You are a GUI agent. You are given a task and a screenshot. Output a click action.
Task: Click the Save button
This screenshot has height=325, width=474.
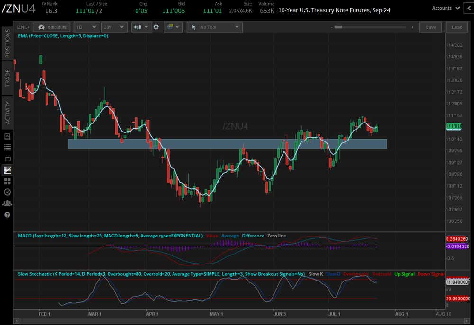click(x=430, y=27)
